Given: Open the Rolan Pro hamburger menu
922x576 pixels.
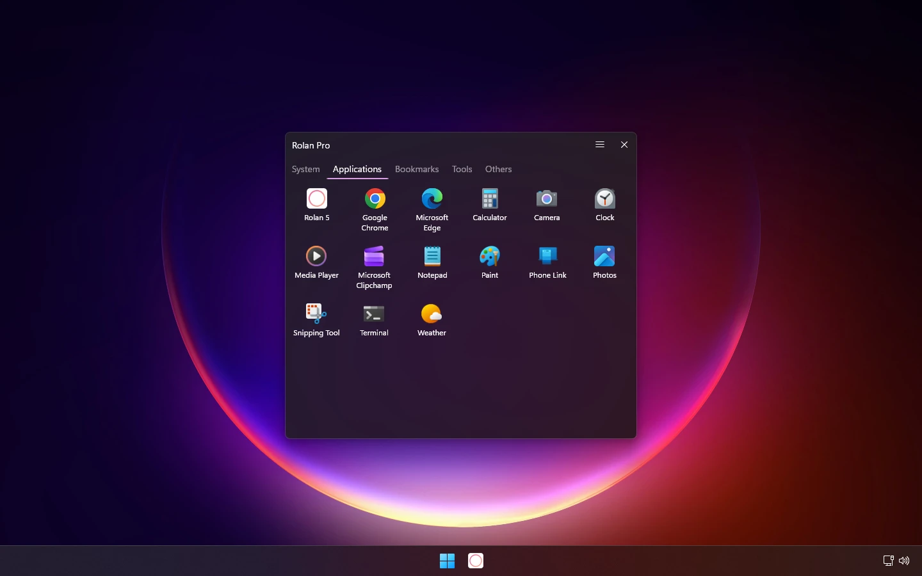Looking at the screenshot, I should pyautogui.click(x=600, y=145).
